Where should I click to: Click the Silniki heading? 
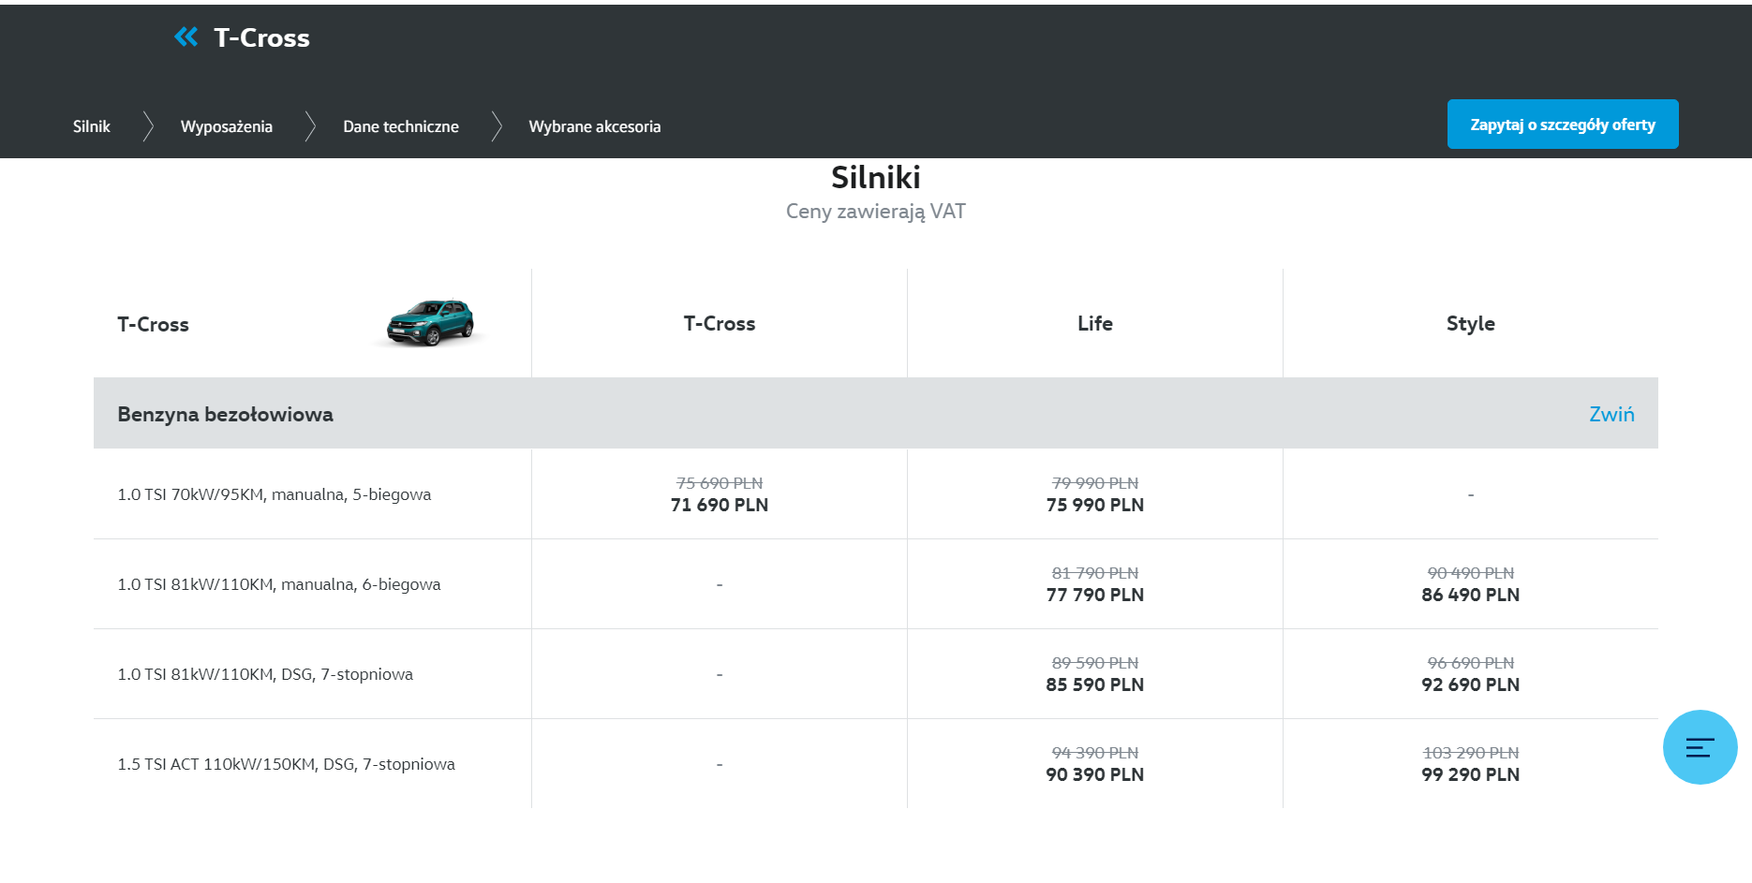click(876, 177)
